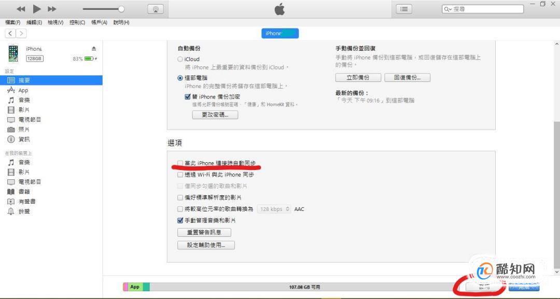Go back with the left arrow button
This screenshot has height=299, width=560.
point(10,34)
